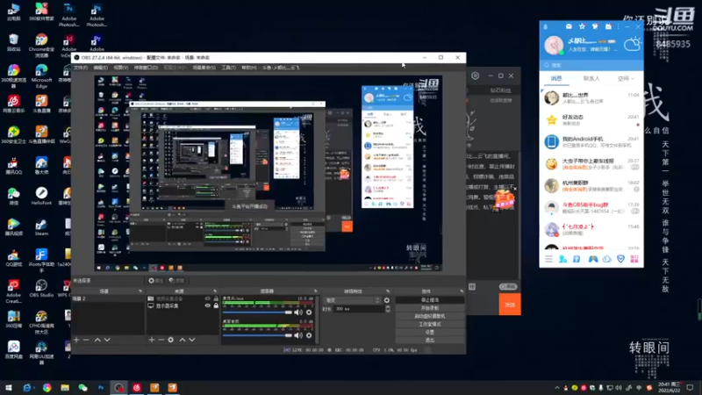Open QQ app manager grid icon
702x395 pixels.
pos(634,259)
